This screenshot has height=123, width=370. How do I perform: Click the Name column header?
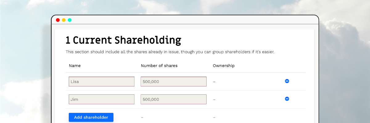(x=75, y=65)
